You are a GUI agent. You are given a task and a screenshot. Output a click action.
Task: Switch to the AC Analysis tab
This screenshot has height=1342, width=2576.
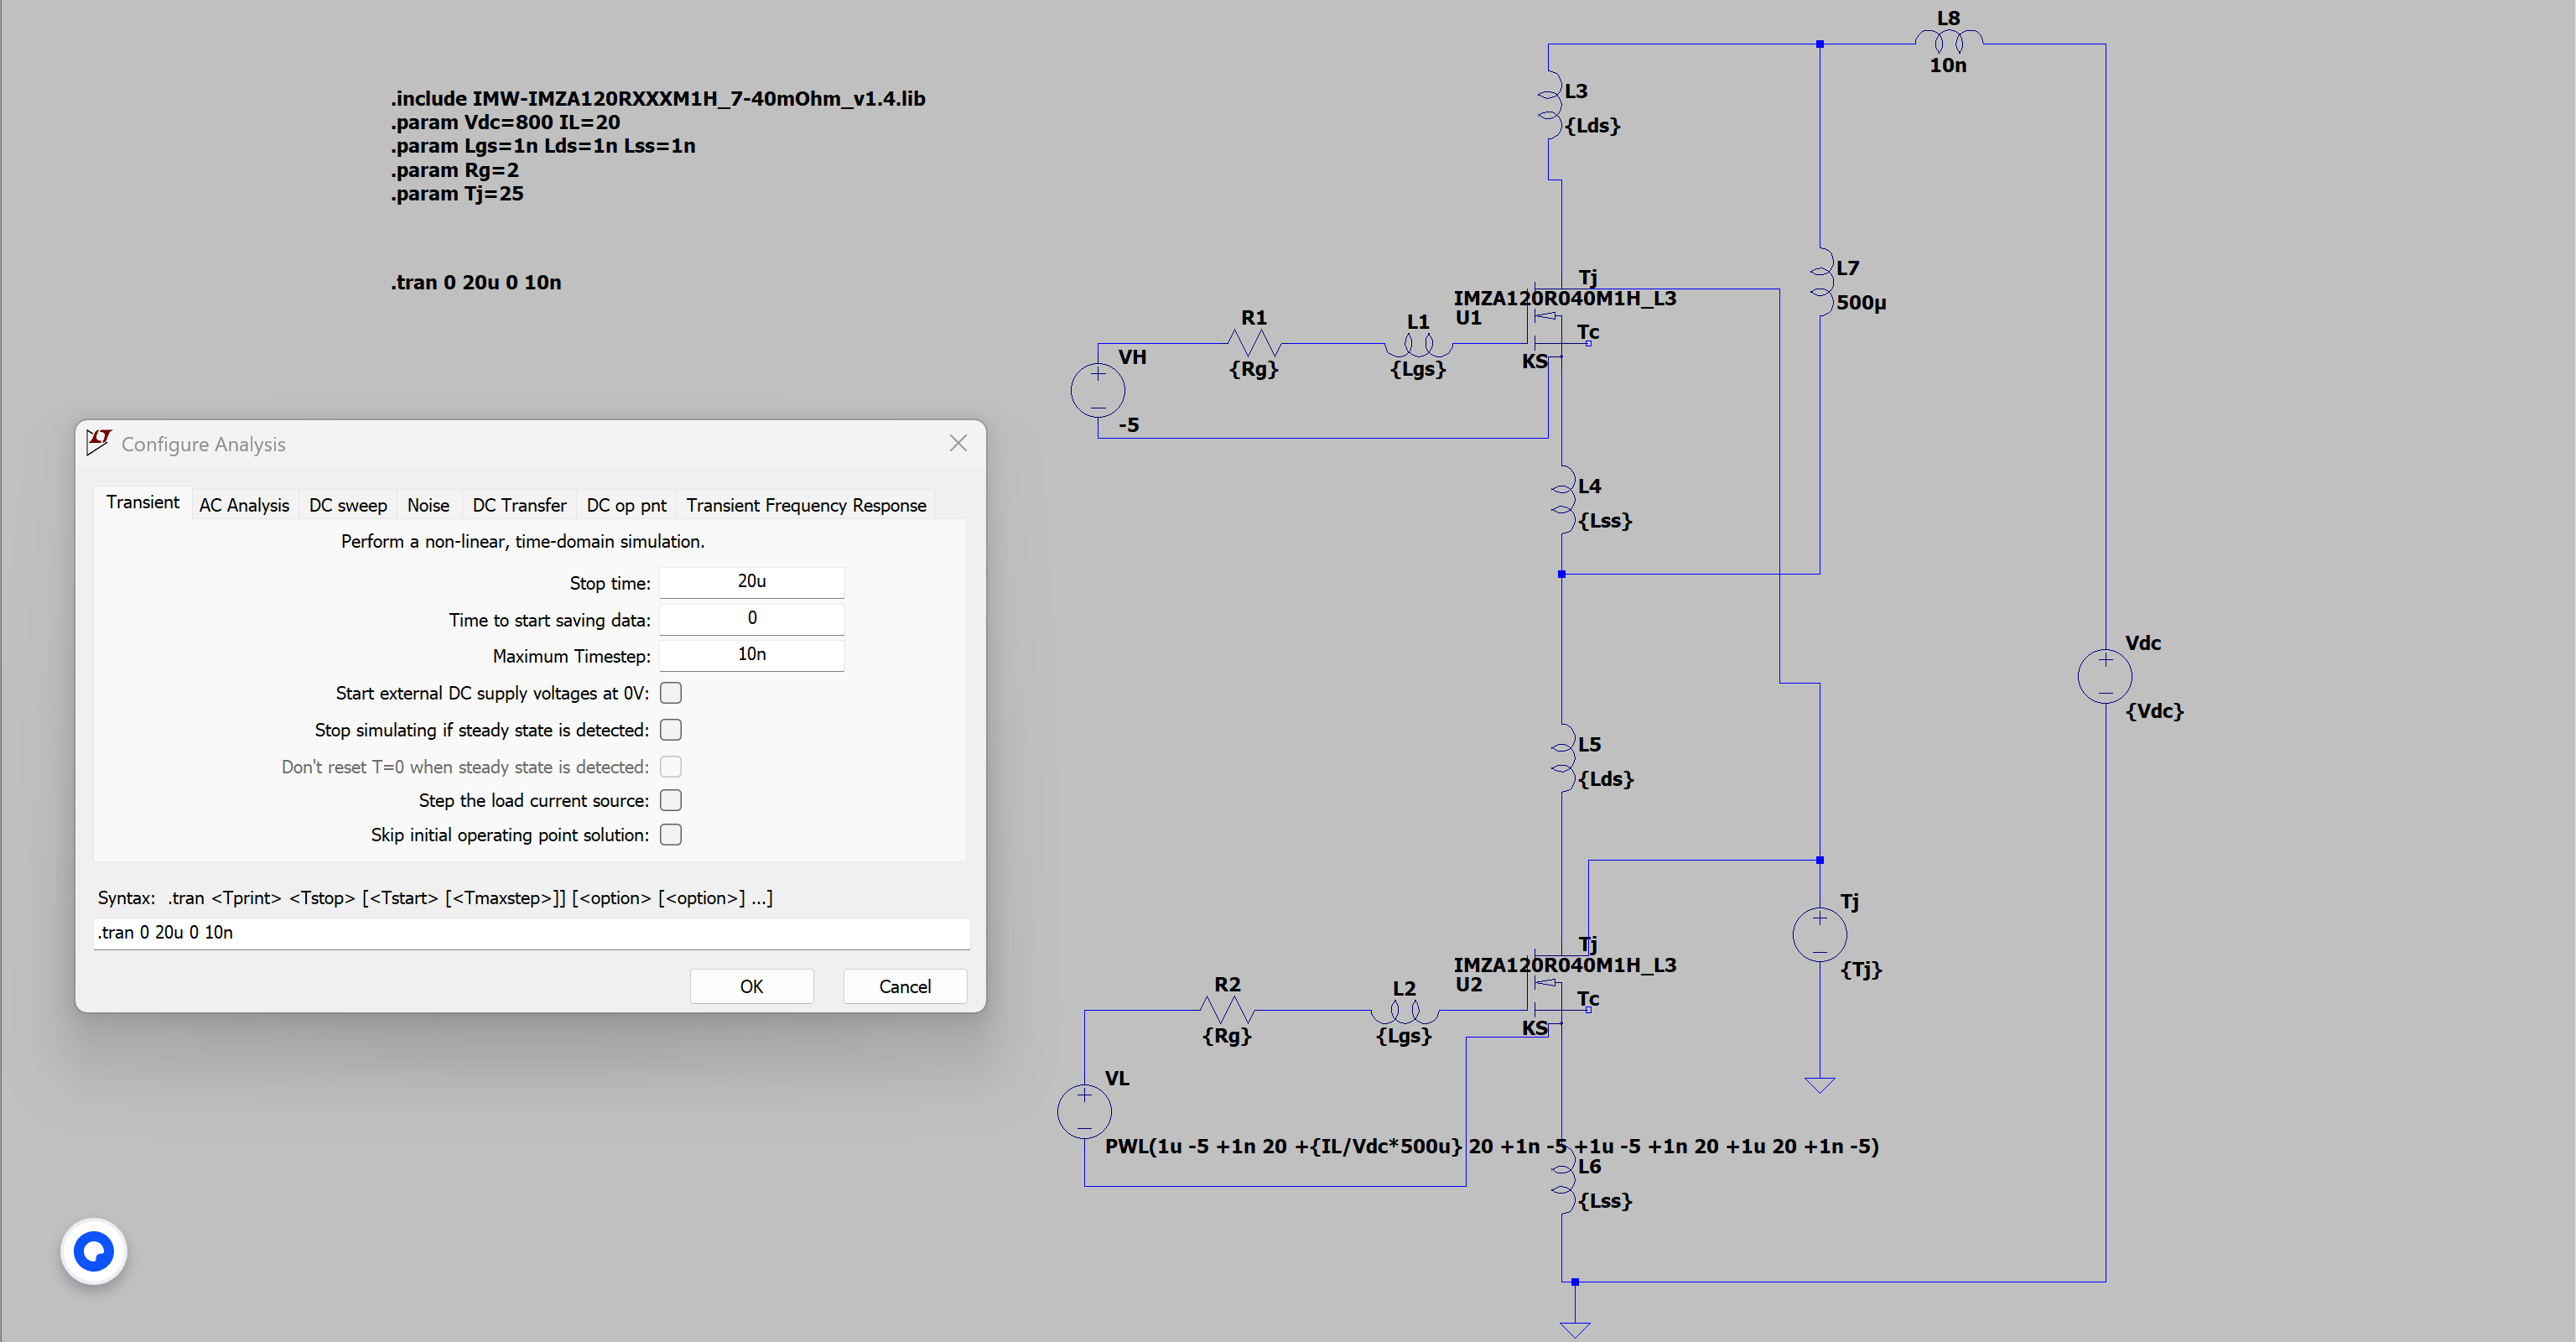pos(244,505)
